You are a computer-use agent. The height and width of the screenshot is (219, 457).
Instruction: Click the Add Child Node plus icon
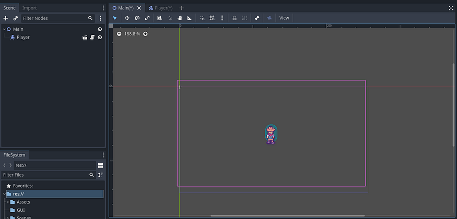(x=6, y=18)
